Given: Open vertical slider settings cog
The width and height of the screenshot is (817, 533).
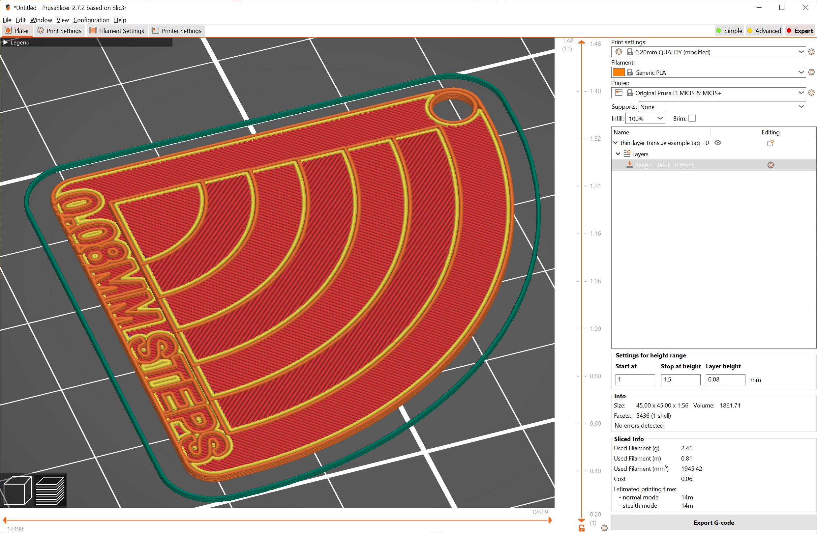Looking at the screenshot, I should (604, 528).
